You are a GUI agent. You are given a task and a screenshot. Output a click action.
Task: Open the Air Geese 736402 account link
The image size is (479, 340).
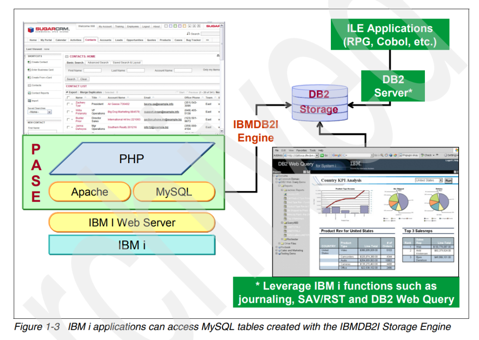(x=118, y=104)
